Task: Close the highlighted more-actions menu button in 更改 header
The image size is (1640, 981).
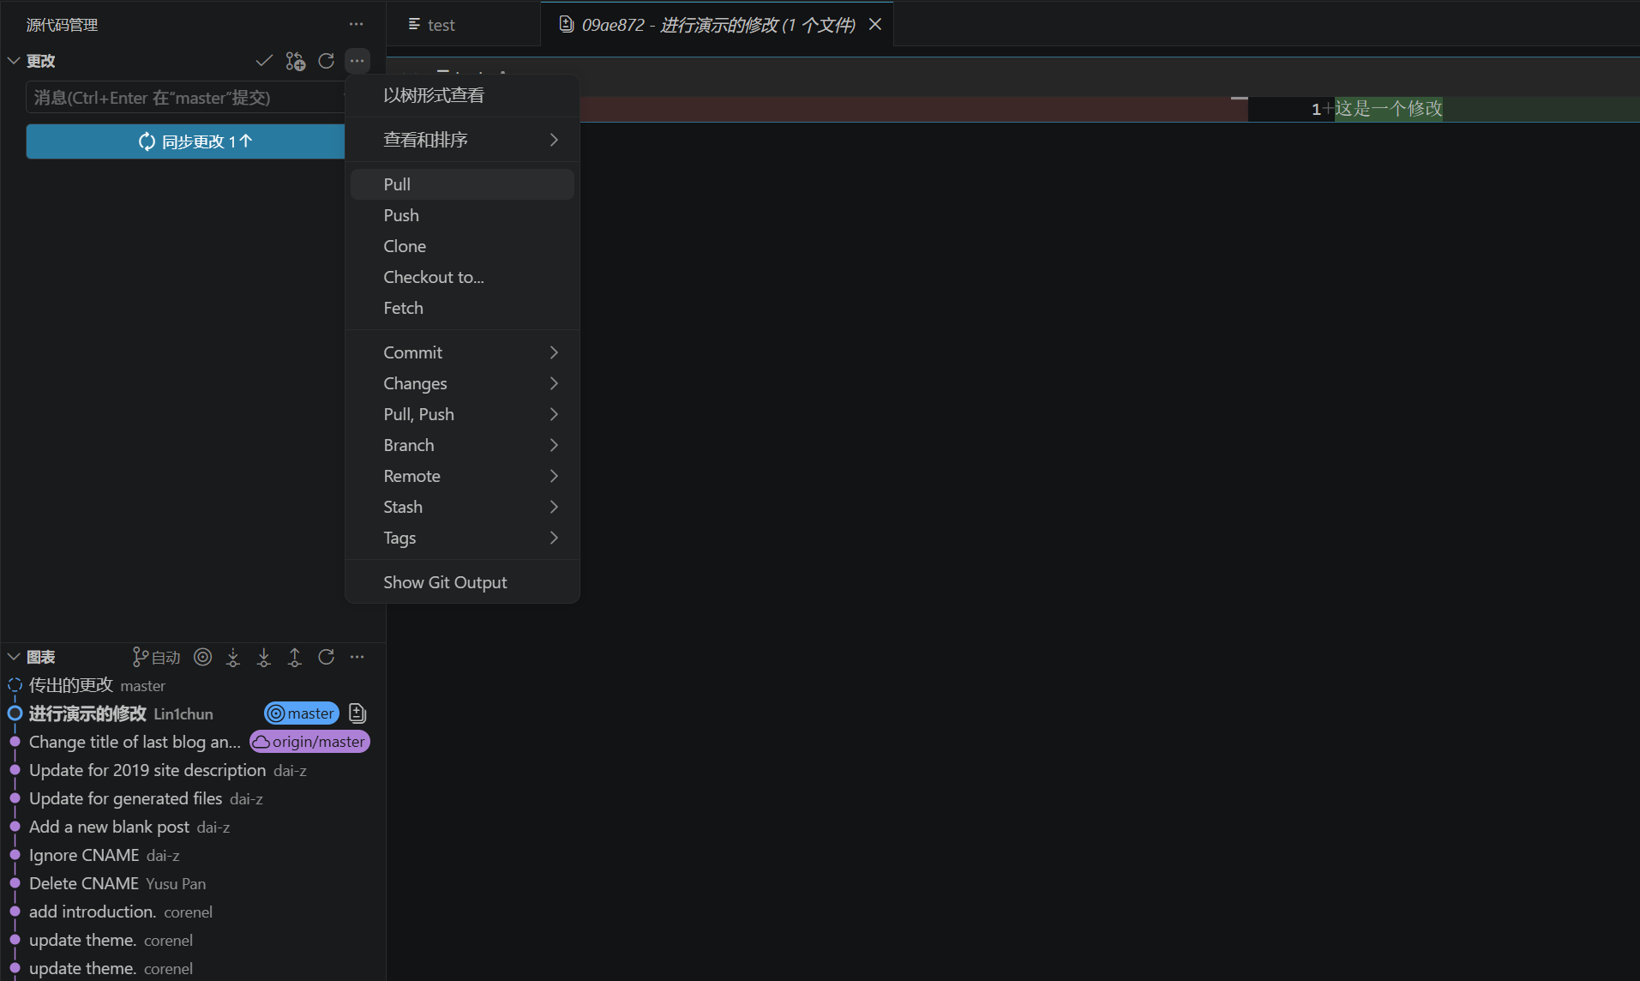Action: tap(357, 61)
